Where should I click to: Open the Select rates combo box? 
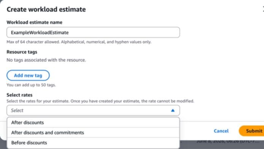pos(93,111)
